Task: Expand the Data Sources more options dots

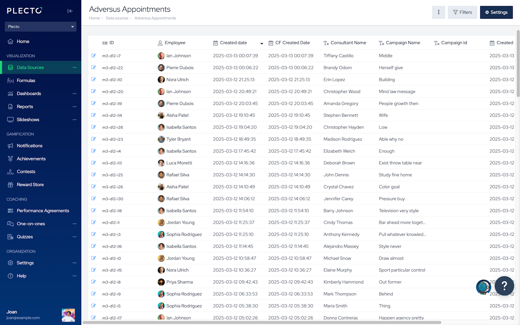Action: pyautogui.click(x=74, y=68)
